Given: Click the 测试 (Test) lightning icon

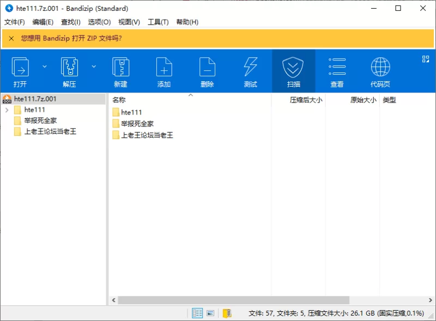Looking at the screenshot, I should coord(251,66).
